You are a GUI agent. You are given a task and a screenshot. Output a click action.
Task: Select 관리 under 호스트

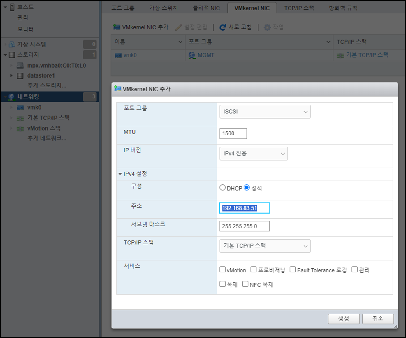click(x=23, y=17)
